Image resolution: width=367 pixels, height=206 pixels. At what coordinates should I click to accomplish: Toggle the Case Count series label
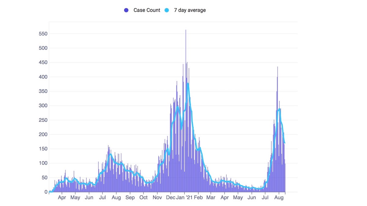pos(147,10)
